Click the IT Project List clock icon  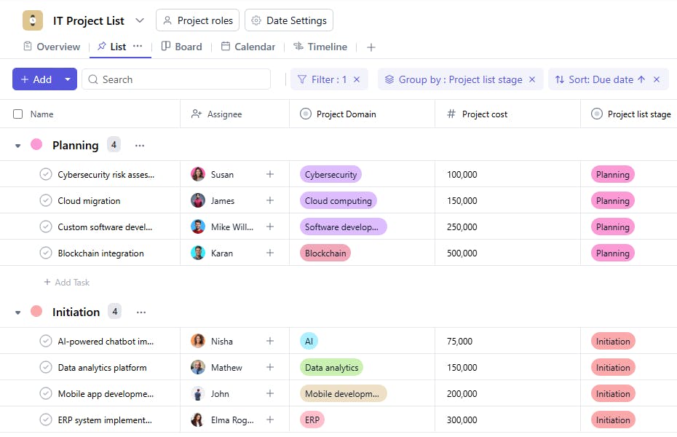tap(33, 20)
